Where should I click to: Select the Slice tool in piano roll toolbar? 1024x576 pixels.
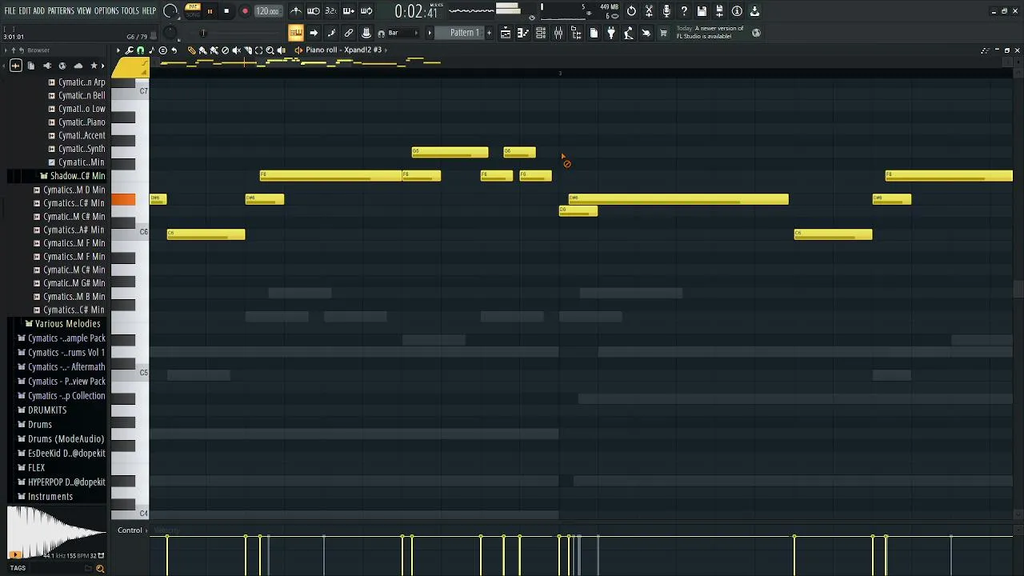[247, 50]
